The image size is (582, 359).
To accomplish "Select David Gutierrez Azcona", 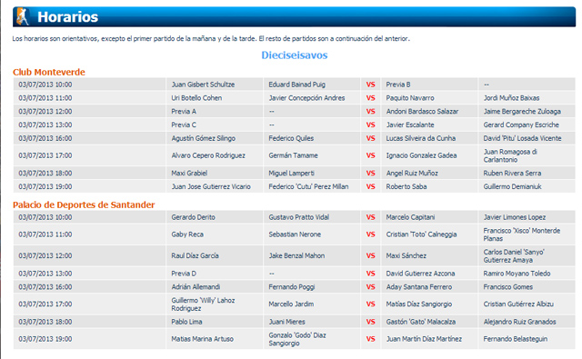I will coord(420,274).
